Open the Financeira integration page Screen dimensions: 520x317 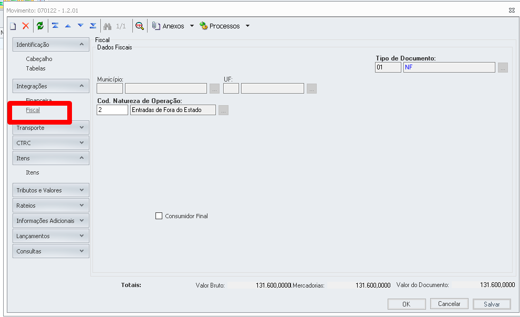[x=39, y=100]
